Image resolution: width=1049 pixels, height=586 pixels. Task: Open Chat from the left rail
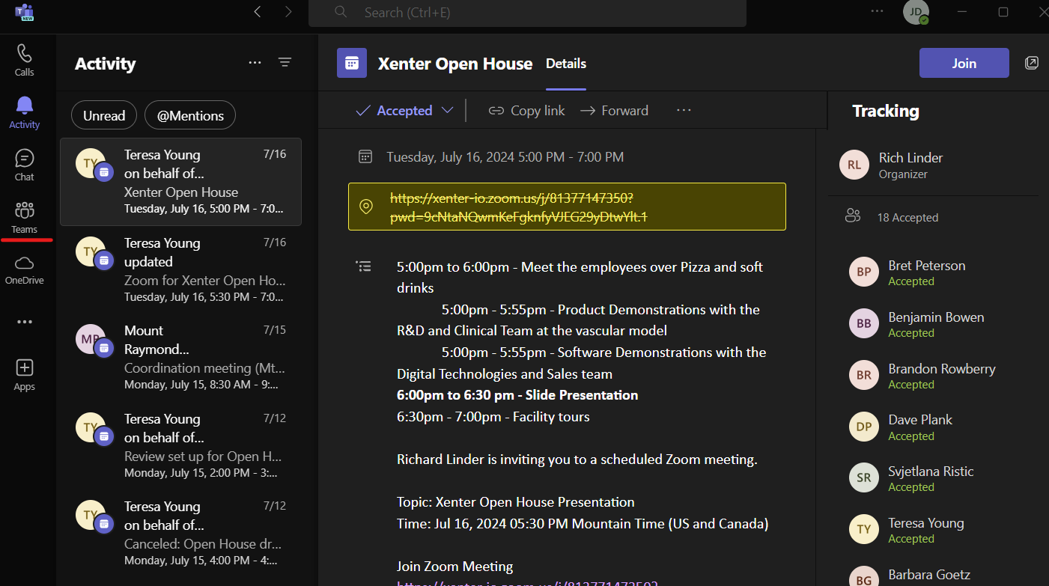[x=25, y=165]
